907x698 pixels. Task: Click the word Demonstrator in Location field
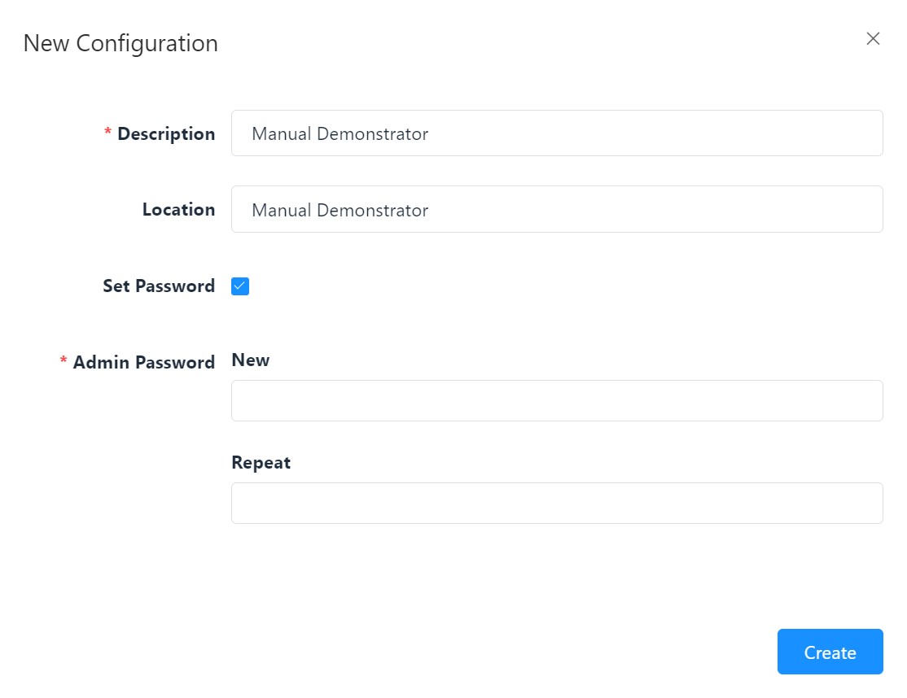[x=372, y=211]
